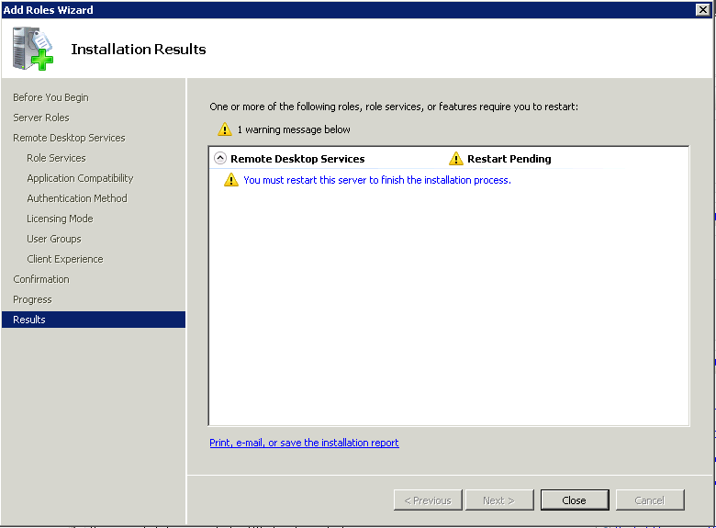Select the Authentication Method step

click(77, 198)
